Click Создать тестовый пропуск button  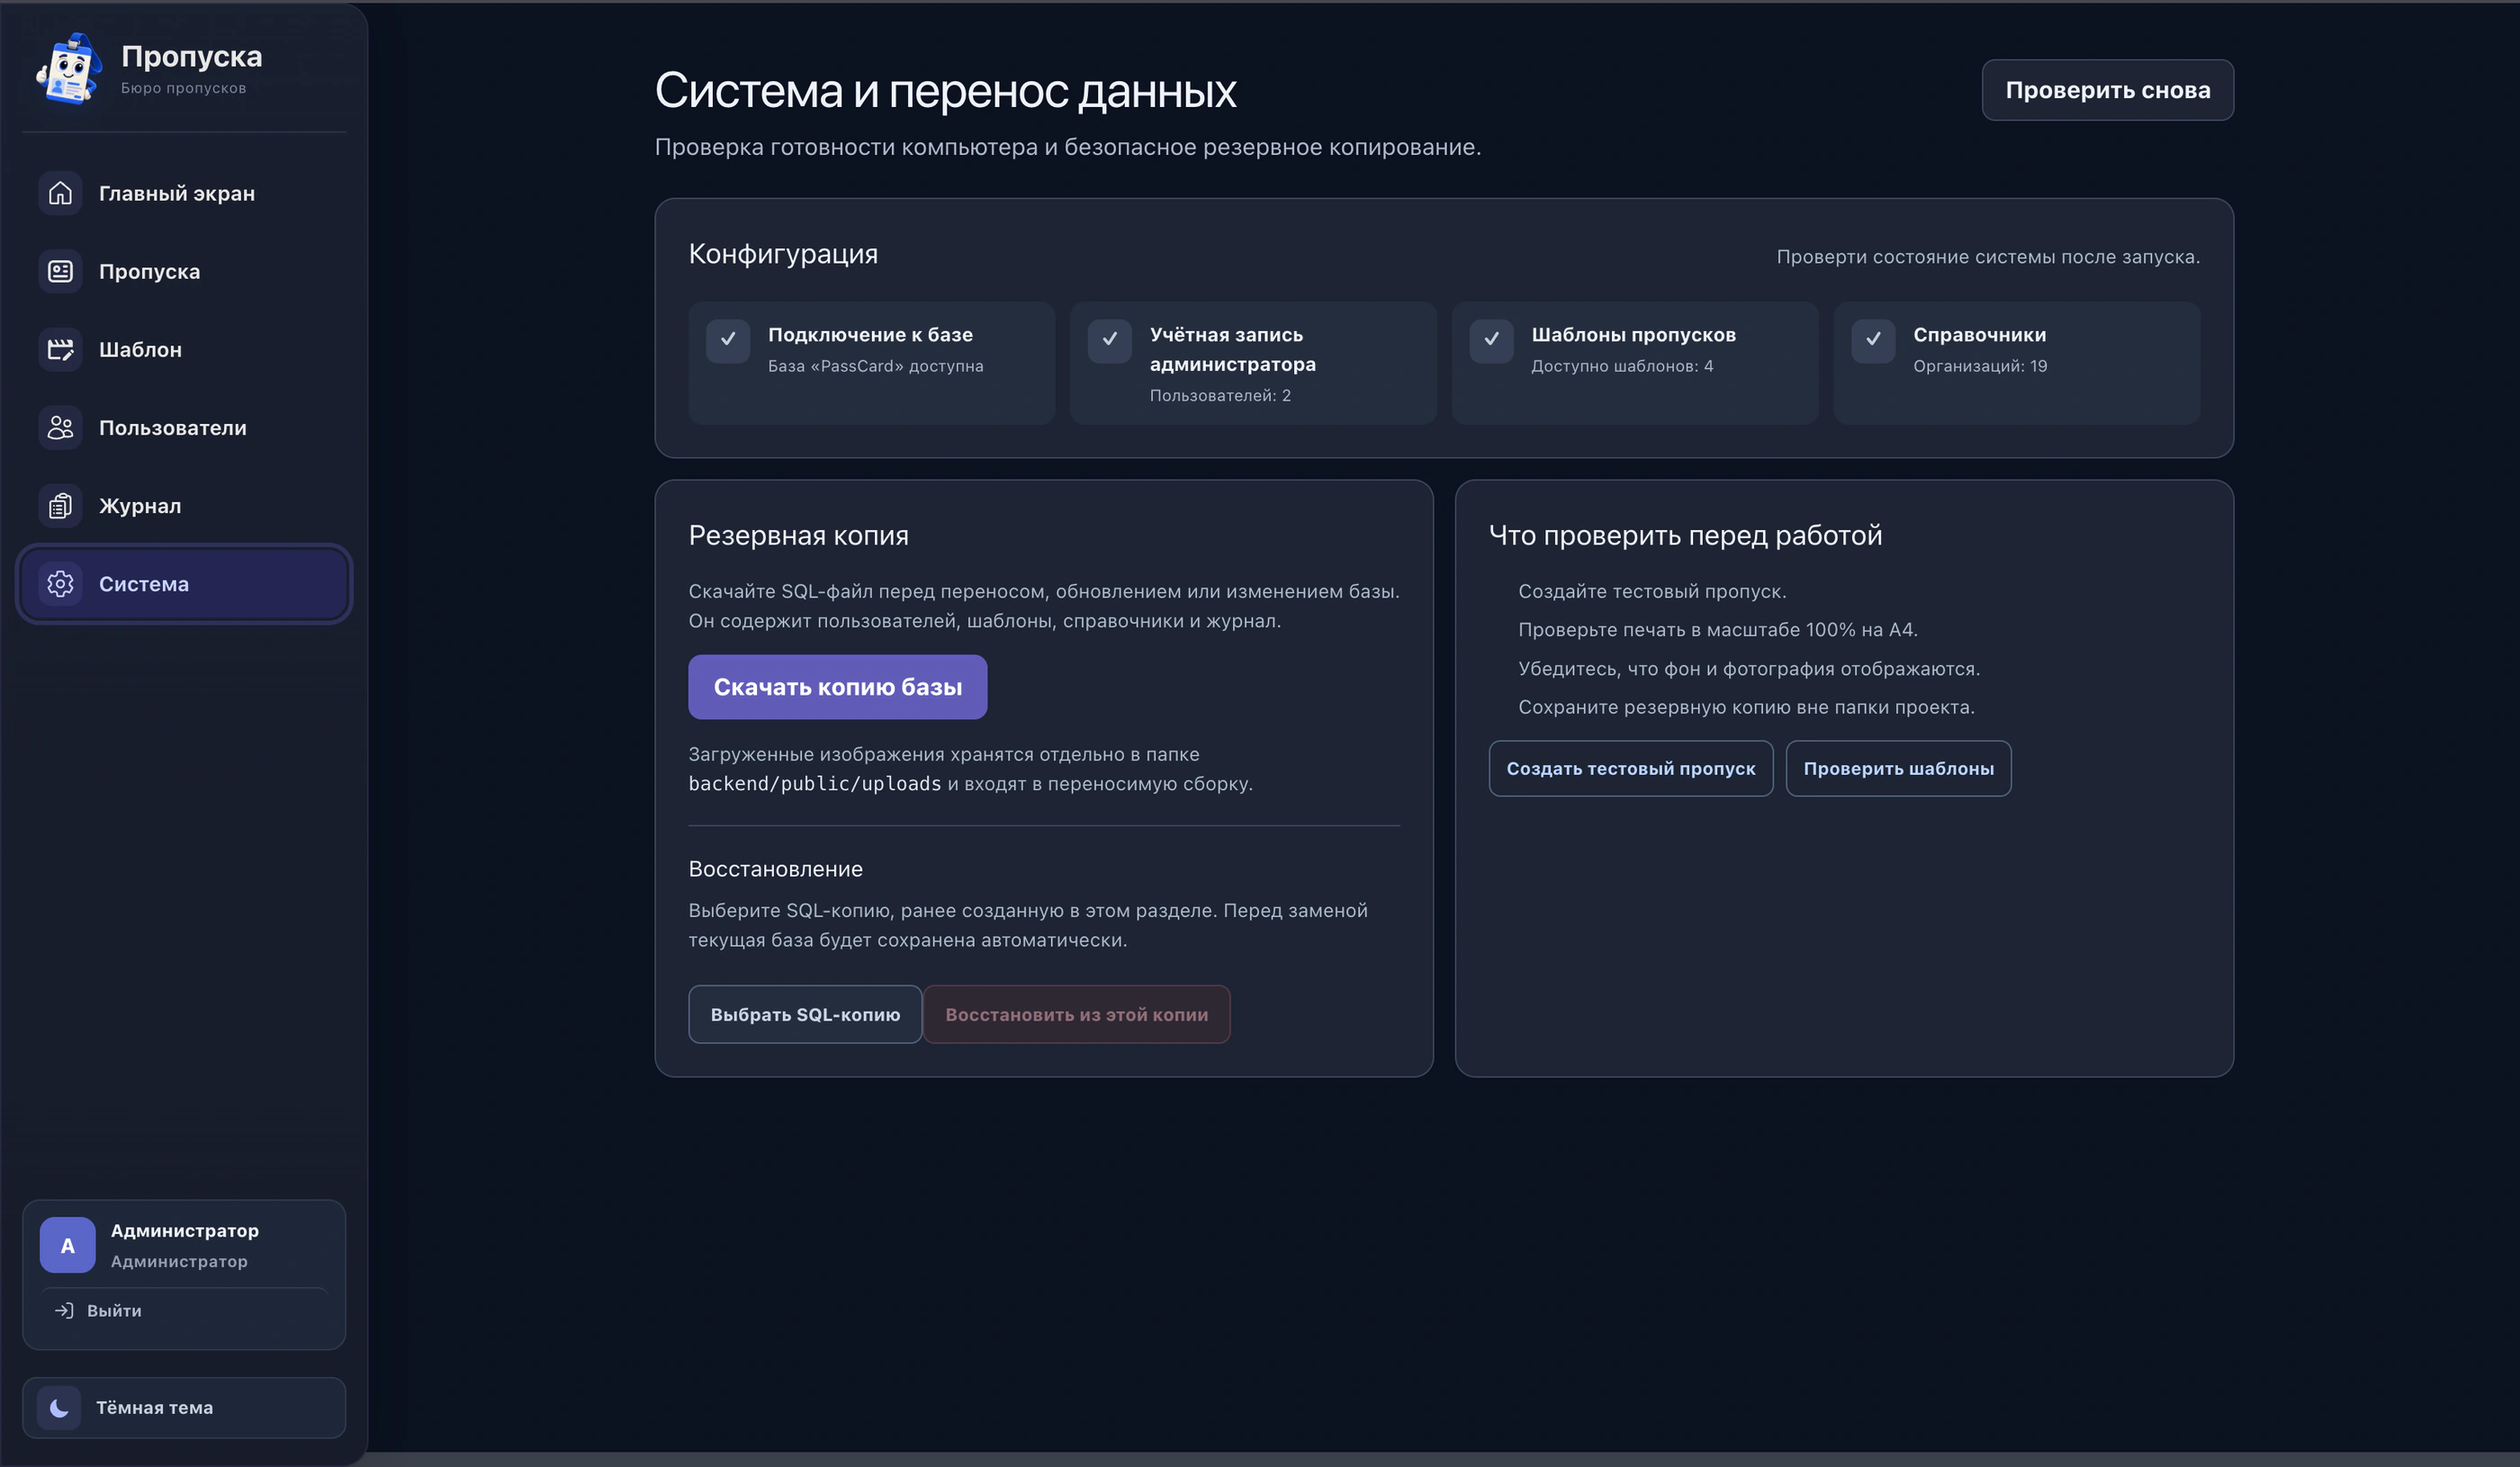[1630, 768]
